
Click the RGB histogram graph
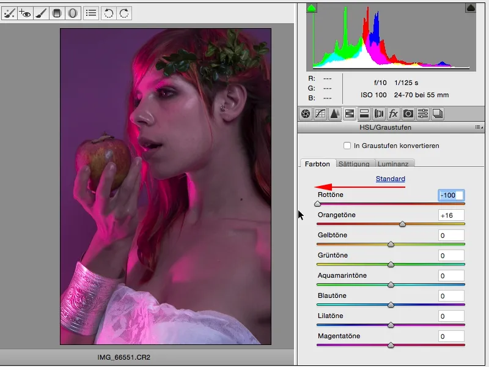(x=391, y=37)
